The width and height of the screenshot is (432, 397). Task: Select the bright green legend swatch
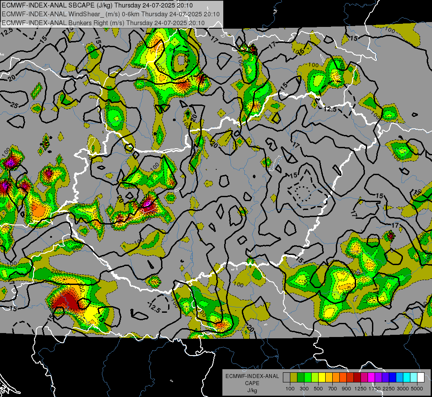308,378
